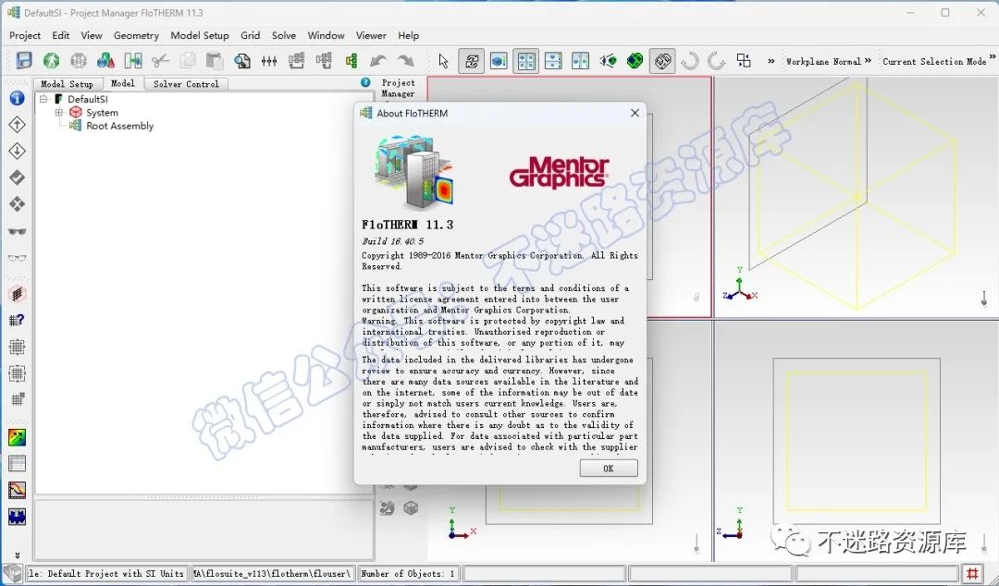This screenshot has height=586, width=999.
Task: Open the Model Setup menu
Action: tap(200, 36)
